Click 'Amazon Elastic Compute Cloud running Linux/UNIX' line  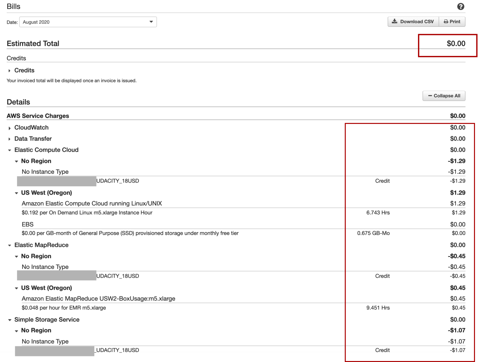click(x=92, y=204)
